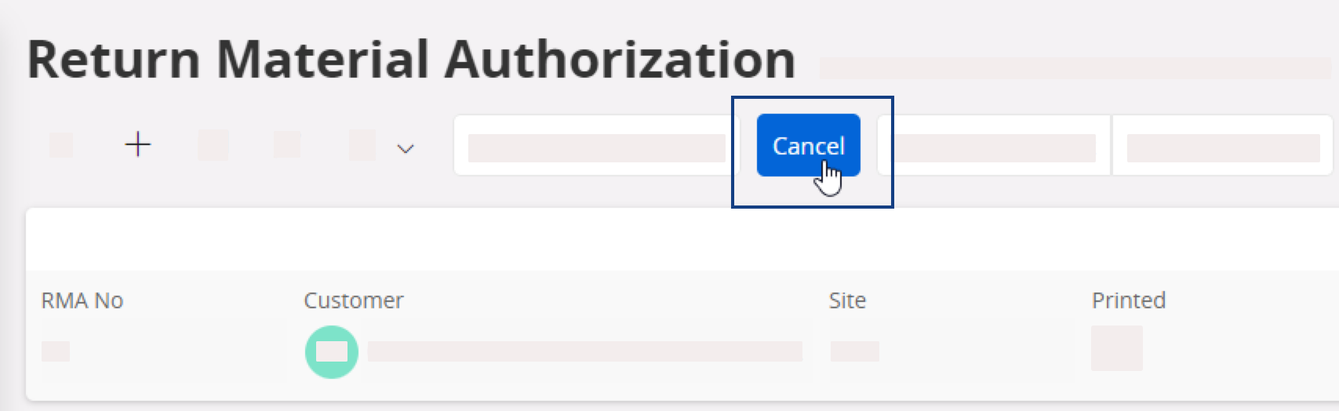Click the blurred icon right after the plus icon
1339x411 pixels.
coord(213,145)
